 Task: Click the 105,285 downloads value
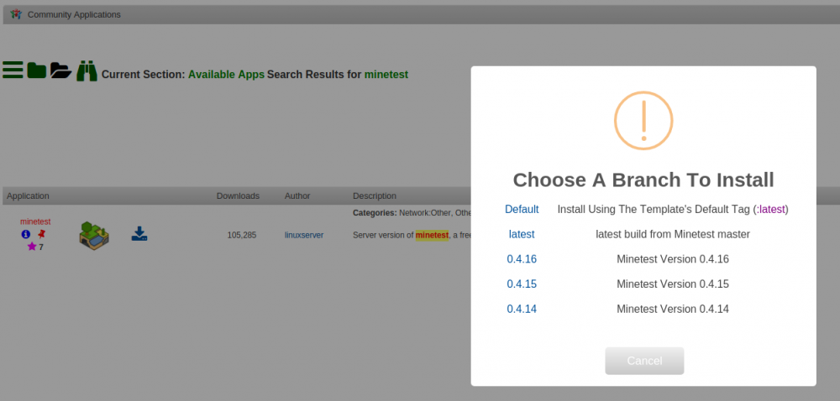point(242,235)
